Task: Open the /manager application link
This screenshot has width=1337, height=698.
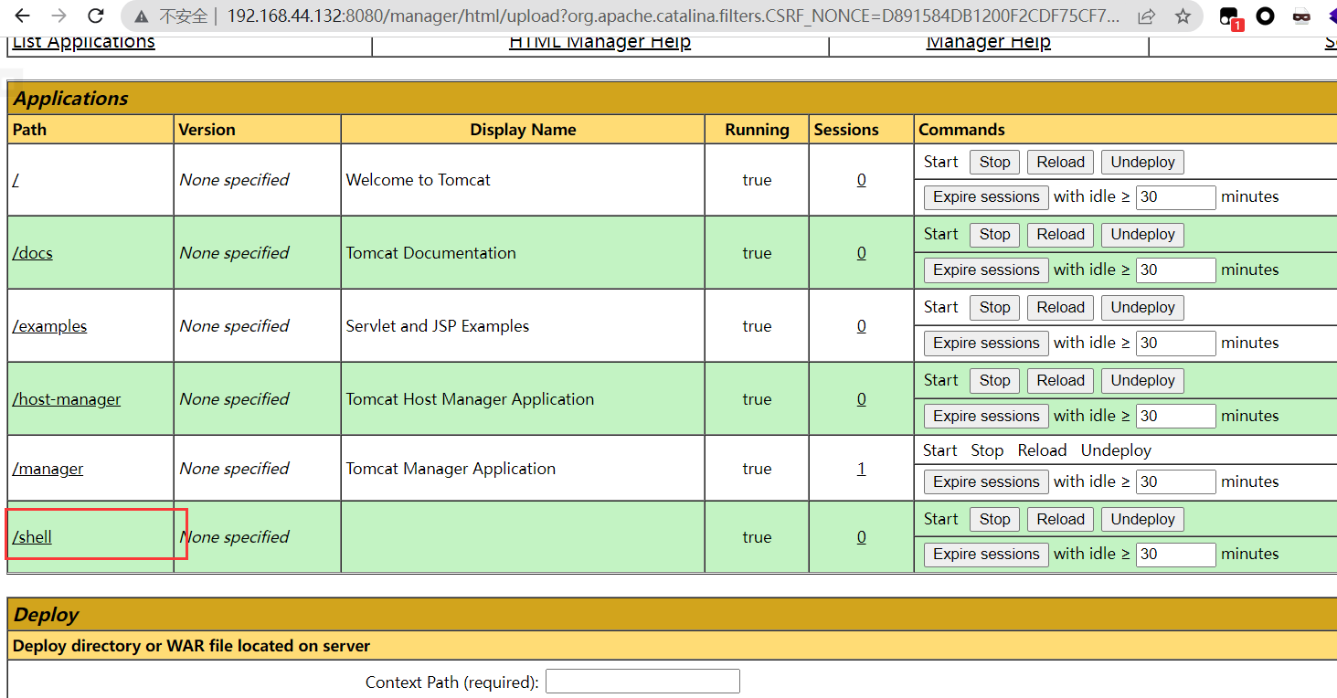Action: point(48,469)
